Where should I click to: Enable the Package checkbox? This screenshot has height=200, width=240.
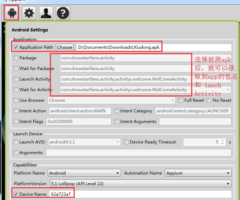(16, 58)
